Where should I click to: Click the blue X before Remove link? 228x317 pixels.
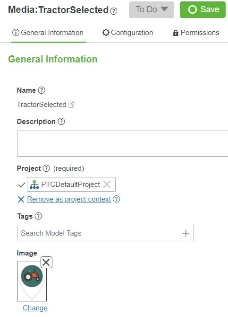21,199
